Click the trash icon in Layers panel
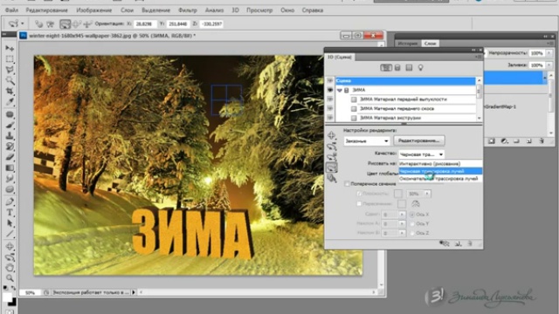The width and height of the screenshot is (559, 314). (542, 141)
